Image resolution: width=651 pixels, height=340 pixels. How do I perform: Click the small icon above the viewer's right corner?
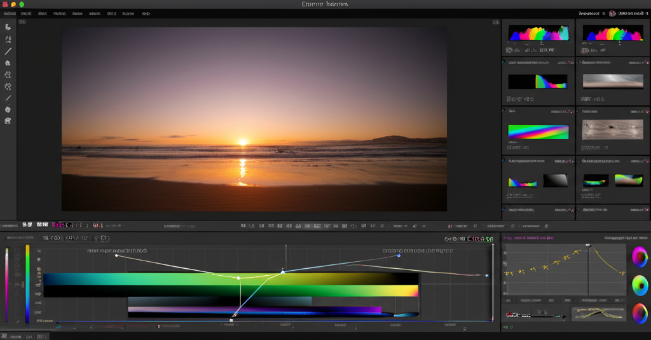(x=496, y=22)
